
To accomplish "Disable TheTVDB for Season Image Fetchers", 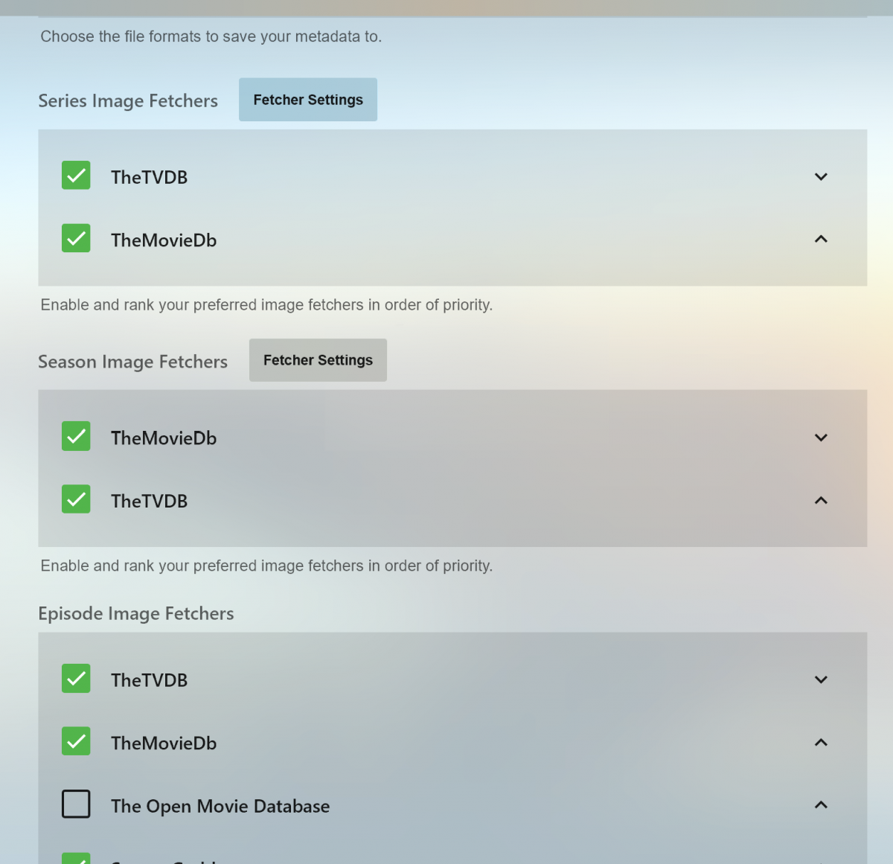I will [x=76, y=499].
